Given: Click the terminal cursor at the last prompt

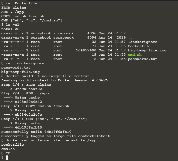Looking at the screenshot, I should (7, 157).
